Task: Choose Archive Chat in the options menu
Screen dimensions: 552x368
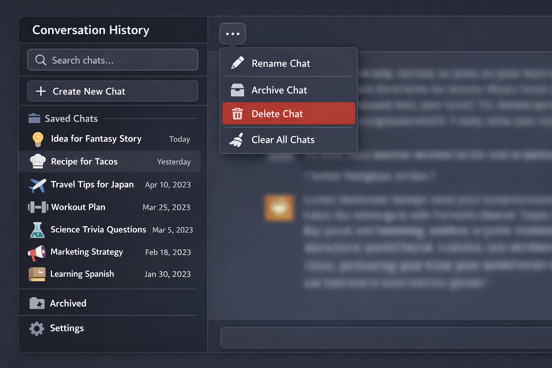Action: tap(279, 90)
